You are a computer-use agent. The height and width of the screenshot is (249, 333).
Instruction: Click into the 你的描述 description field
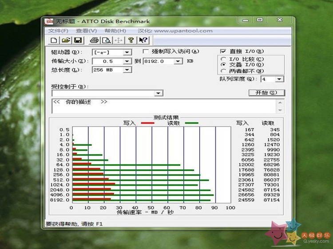[x=164, y=106]
